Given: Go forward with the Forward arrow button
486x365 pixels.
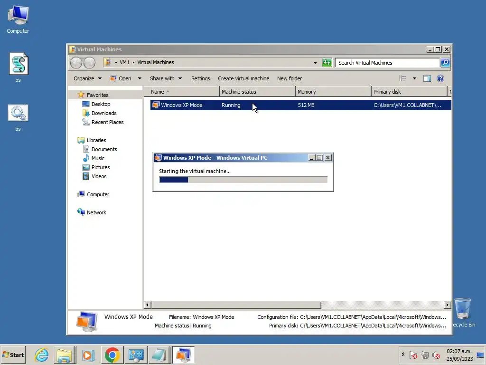Looking at the screenshot, I should pyautogui.click(x=90, y=63).
